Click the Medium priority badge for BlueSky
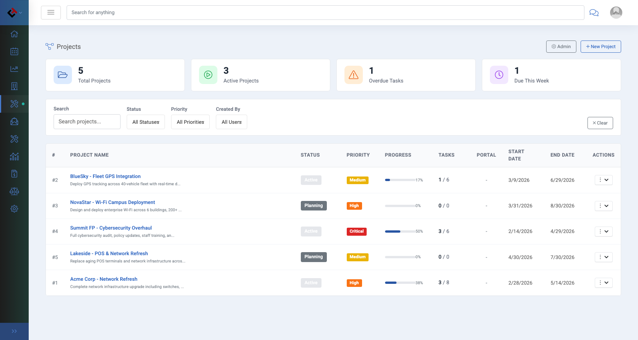The height and width of the screenshot is (340, 638). click(357, 180)
